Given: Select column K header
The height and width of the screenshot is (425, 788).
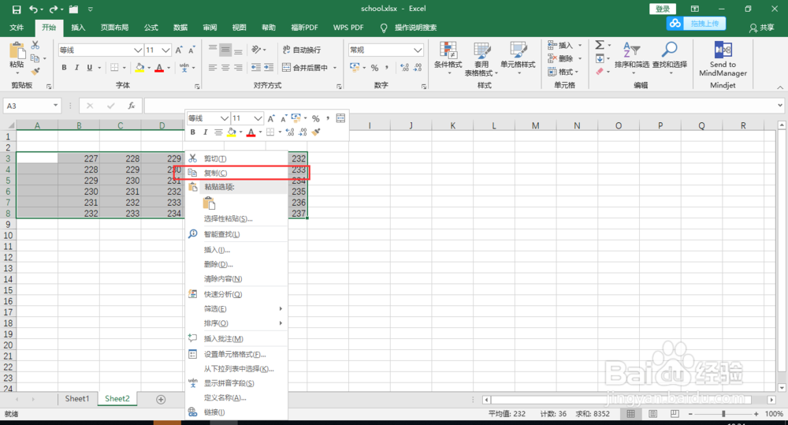Looking at the screenshot, I should click(x=452, y=125).
